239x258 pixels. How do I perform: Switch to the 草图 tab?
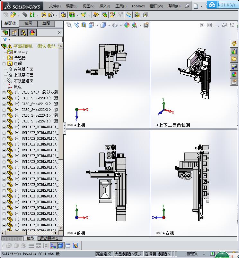(46, 23)
